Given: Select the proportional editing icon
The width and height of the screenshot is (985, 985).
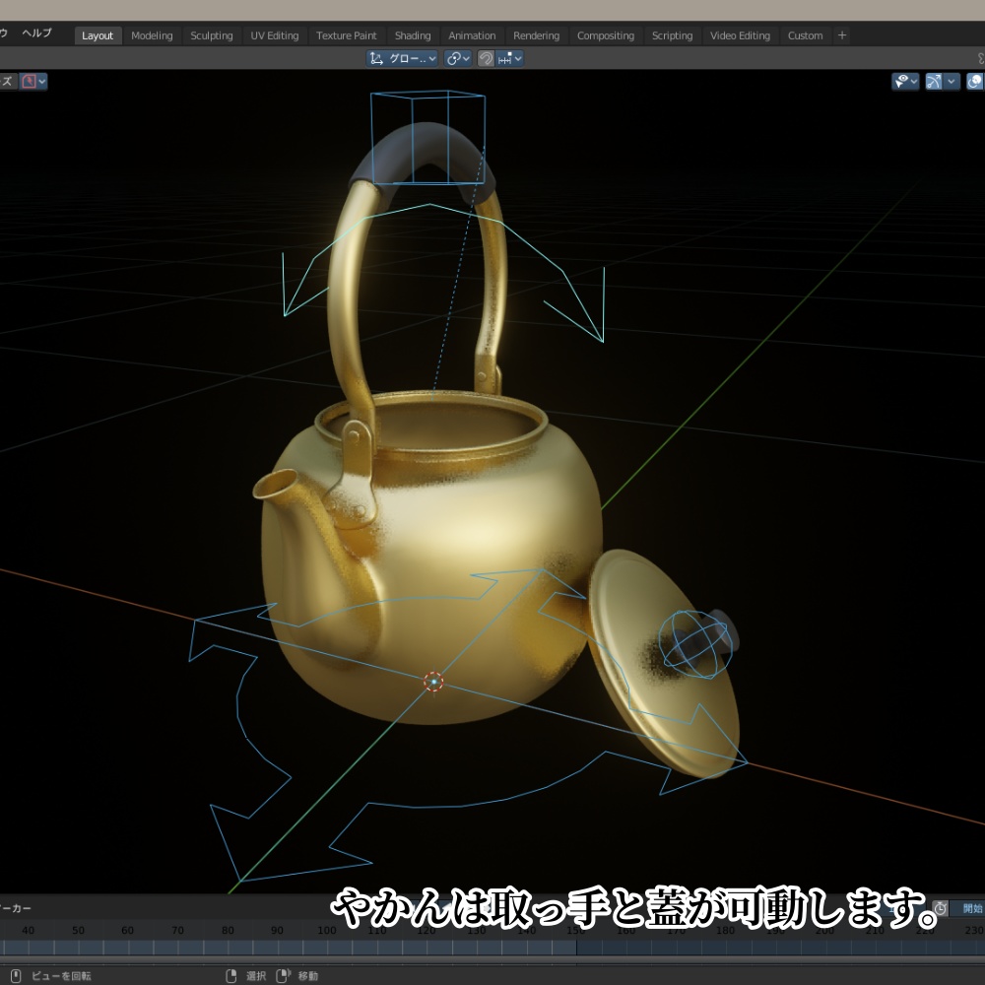Looking at the screenshot, I should click(505, 57).
